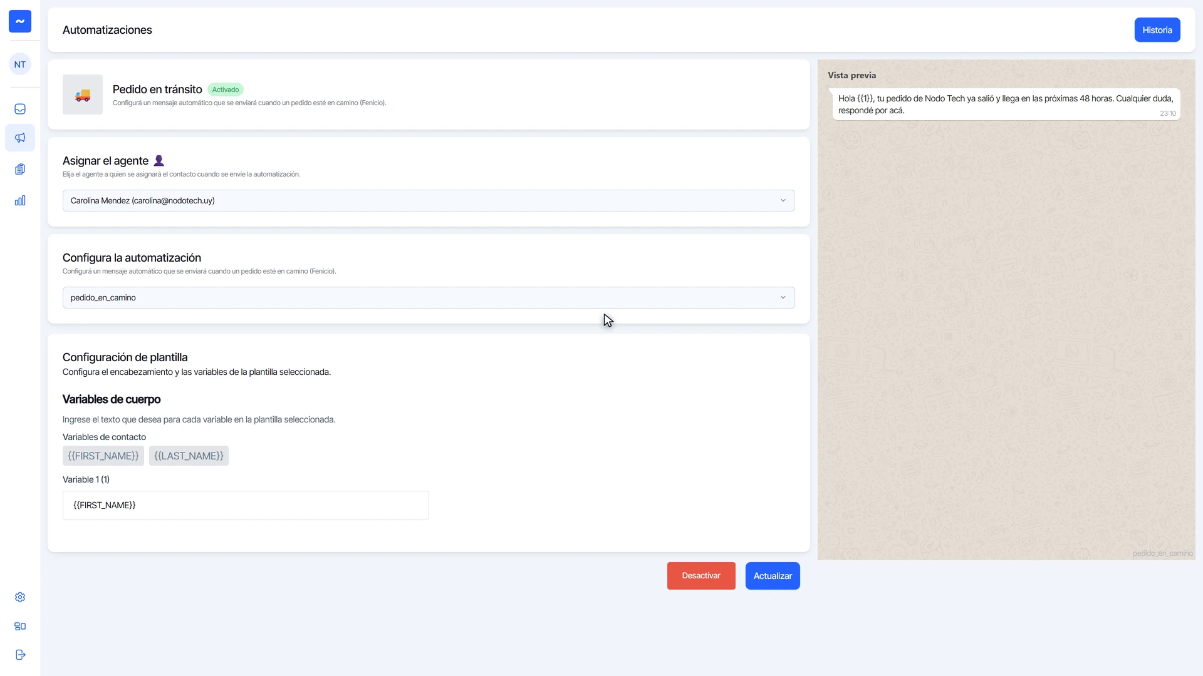
Task: Click the Asignar el agente heading
Action: [x=105, y=161]
